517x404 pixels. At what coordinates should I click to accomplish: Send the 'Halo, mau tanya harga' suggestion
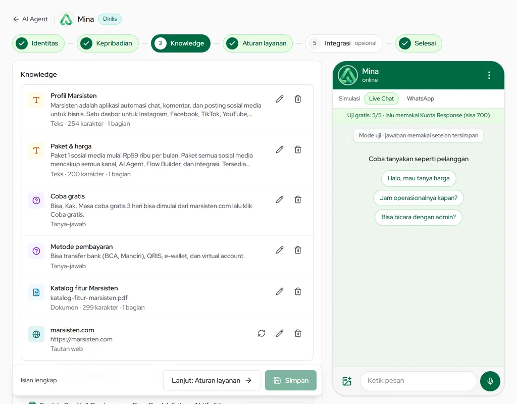pyautogui.click(x=419, y=178)
